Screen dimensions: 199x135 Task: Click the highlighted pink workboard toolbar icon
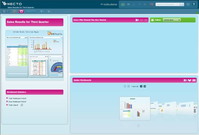coord(21,11)
